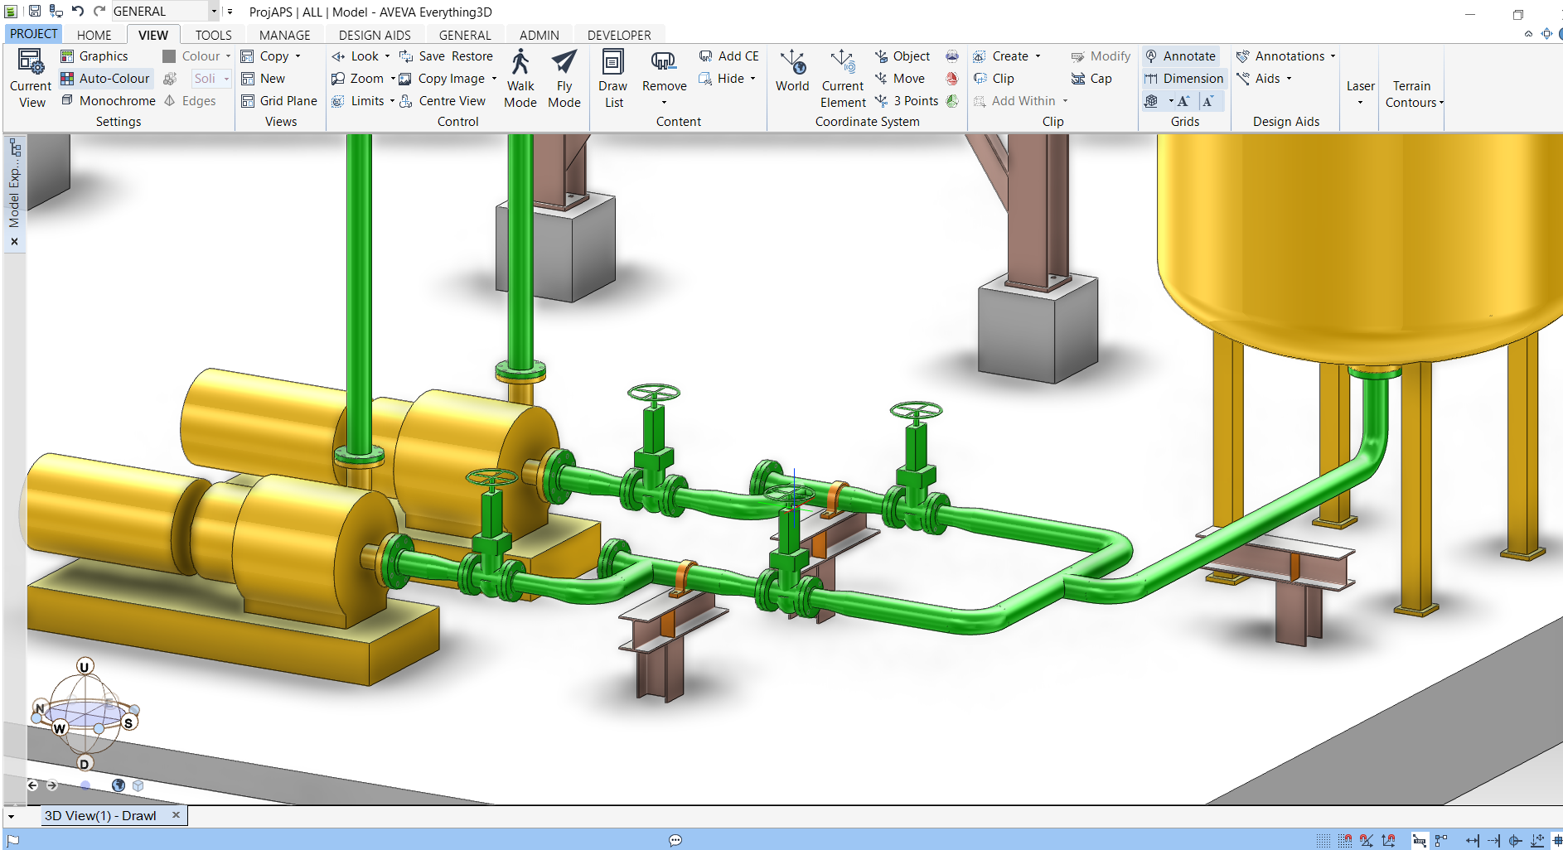Open the DESIGN AIDS tab
This screenshot has height=850, width=1563.
coord(375,34)
